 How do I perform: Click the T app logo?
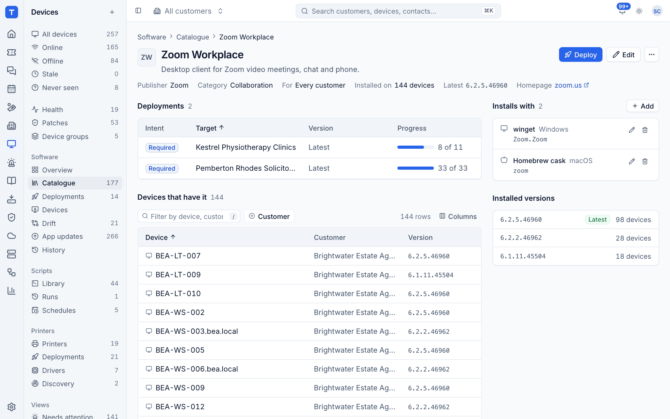12,12
